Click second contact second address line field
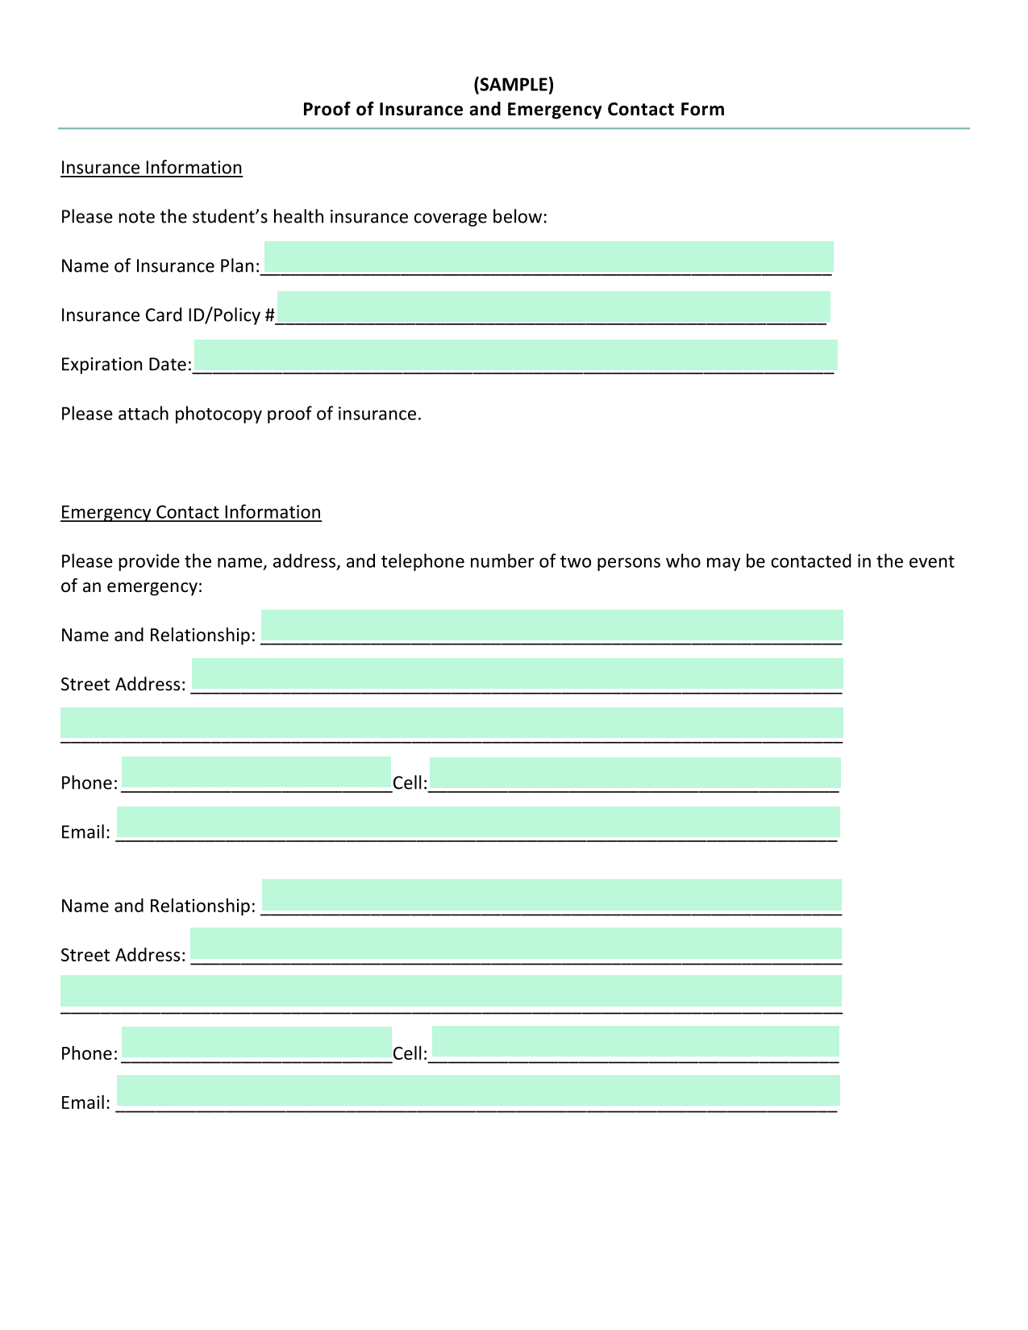Viewport: 1028px width, 1330px height. pyautogui.click(x=451, y=990)
